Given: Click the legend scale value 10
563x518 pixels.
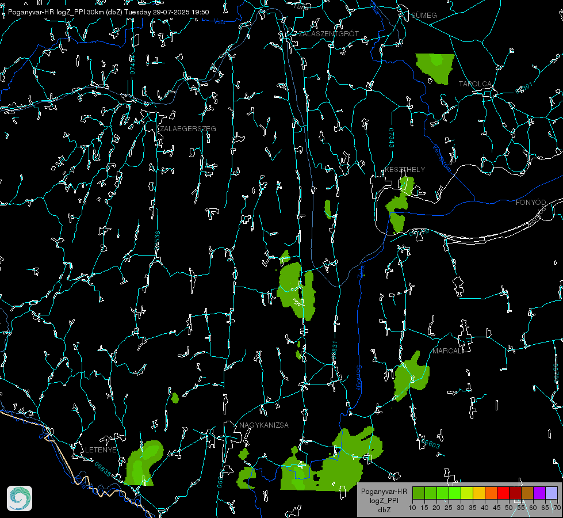Looking at the screenshot, I should click(412, 508).
